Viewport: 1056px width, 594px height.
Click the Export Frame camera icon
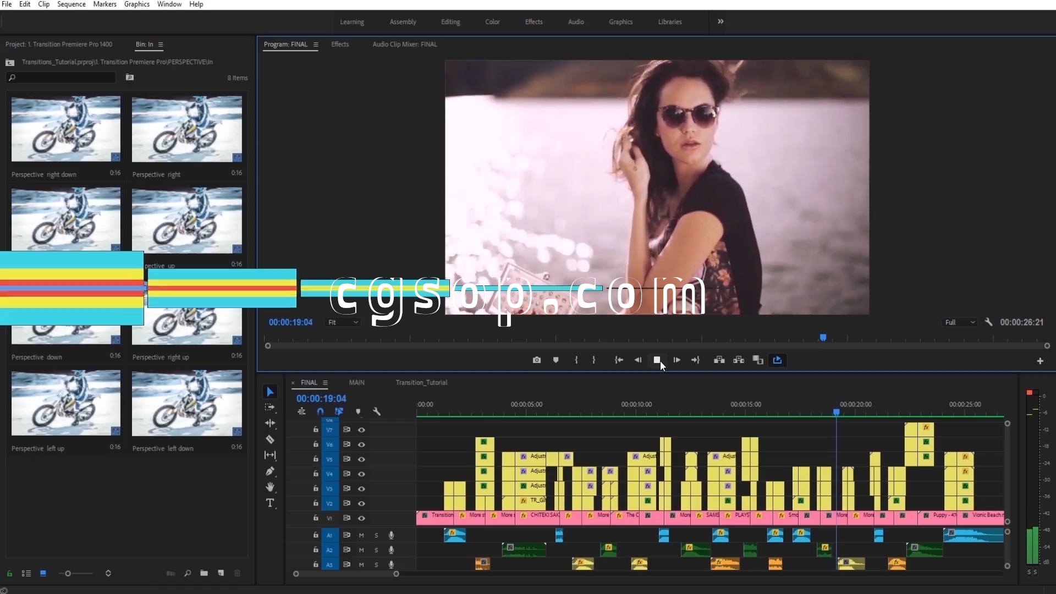[537, 360]
